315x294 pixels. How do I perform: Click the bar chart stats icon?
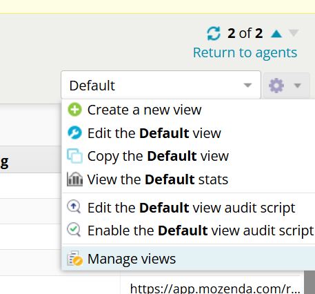point(74,179)
